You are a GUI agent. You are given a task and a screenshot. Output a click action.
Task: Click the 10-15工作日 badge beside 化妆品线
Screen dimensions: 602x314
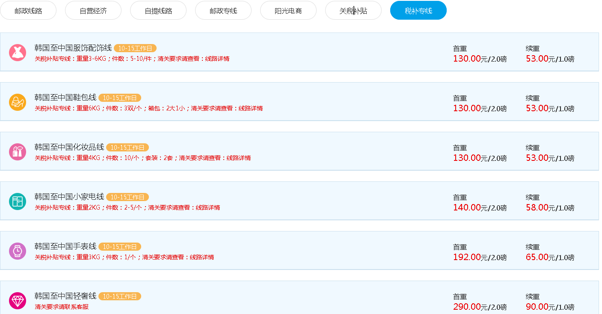128,148
